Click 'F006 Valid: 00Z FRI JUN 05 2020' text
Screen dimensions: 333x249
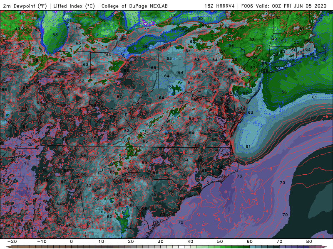(x=284, y=6)
